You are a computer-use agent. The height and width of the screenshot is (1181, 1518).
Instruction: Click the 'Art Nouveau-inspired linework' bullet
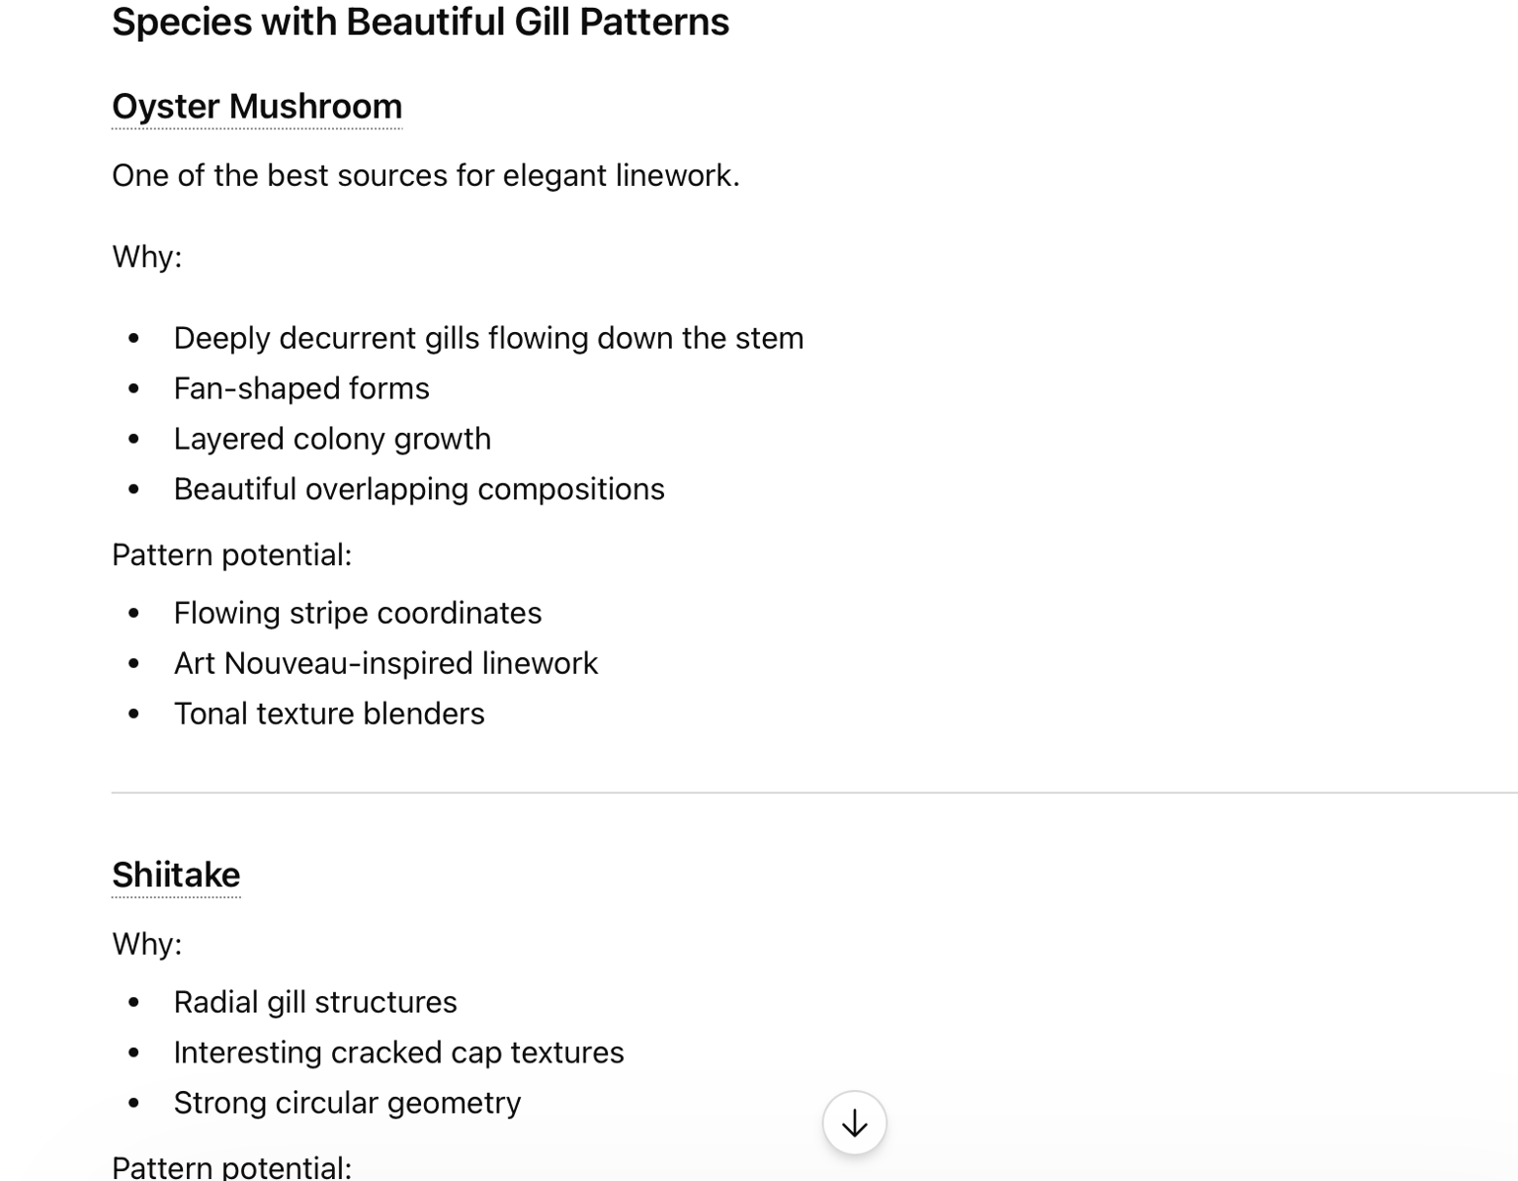click(385, 663)
